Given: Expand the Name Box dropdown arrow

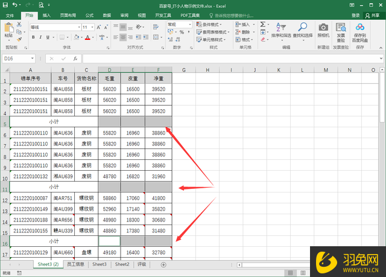Looking at the screenshot, I should (32, 59).
